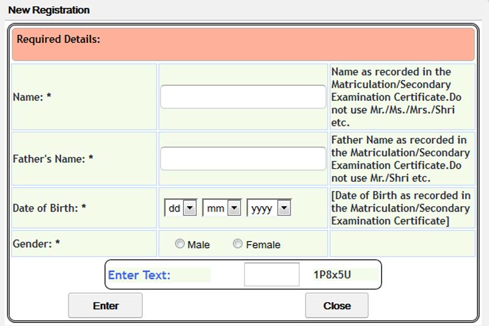Choose the Female radio button
This screenshot has height=326, width=489.
[x=238, y=244]
